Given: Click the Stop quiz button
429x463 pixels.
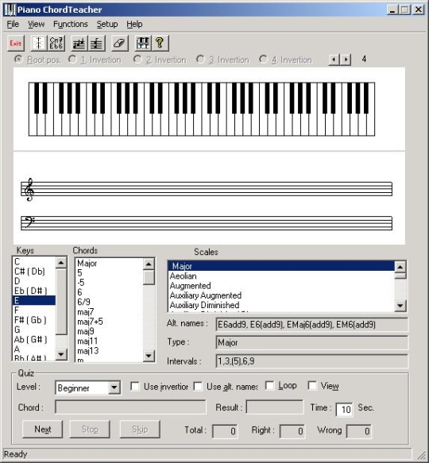Looking at the screenshot, I should point(90,429).
